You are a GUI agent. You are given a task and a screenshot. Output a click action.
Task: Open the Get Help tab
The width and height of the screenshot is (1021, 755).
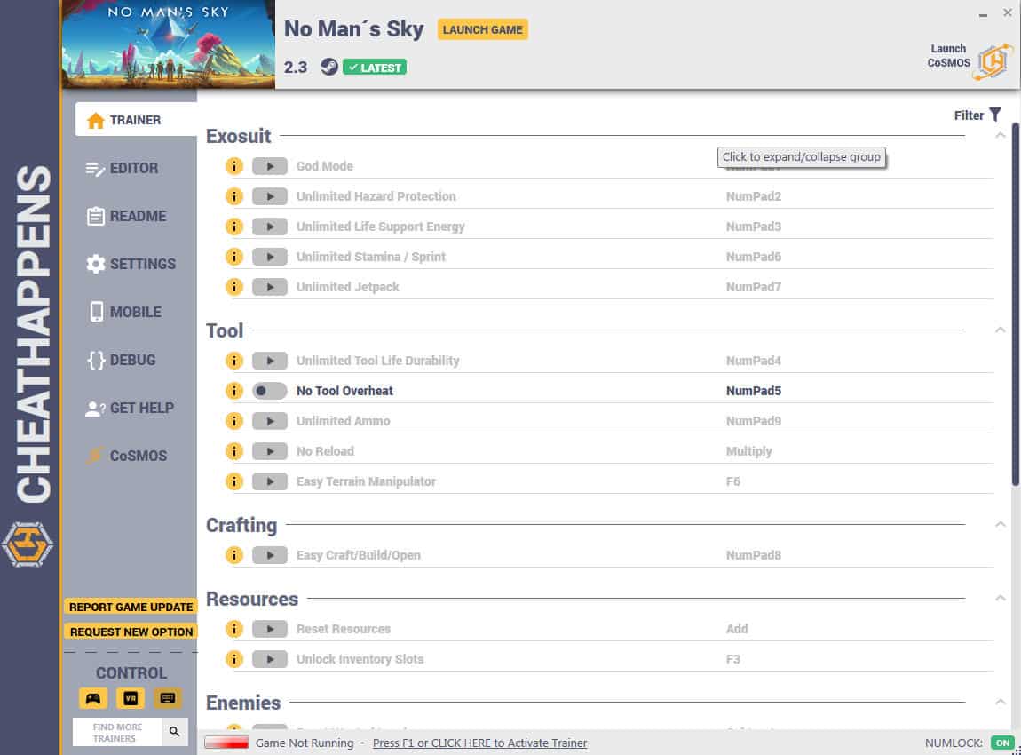(x=131, y=408)
